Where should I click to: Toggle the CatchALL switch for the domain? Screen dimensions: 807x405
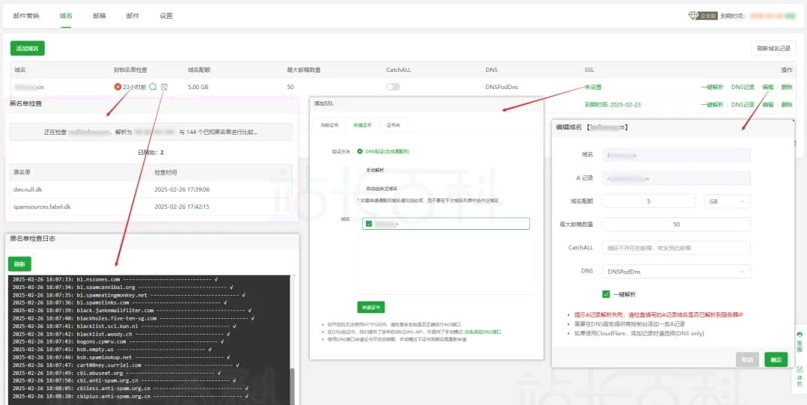pyautogui.click(x=393, y=87)
